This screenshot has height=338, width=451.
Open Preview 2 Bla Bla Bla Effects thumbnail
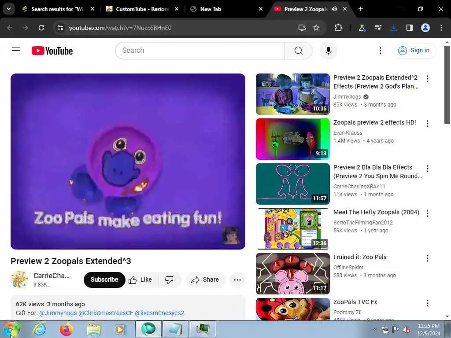coord(293,184)
